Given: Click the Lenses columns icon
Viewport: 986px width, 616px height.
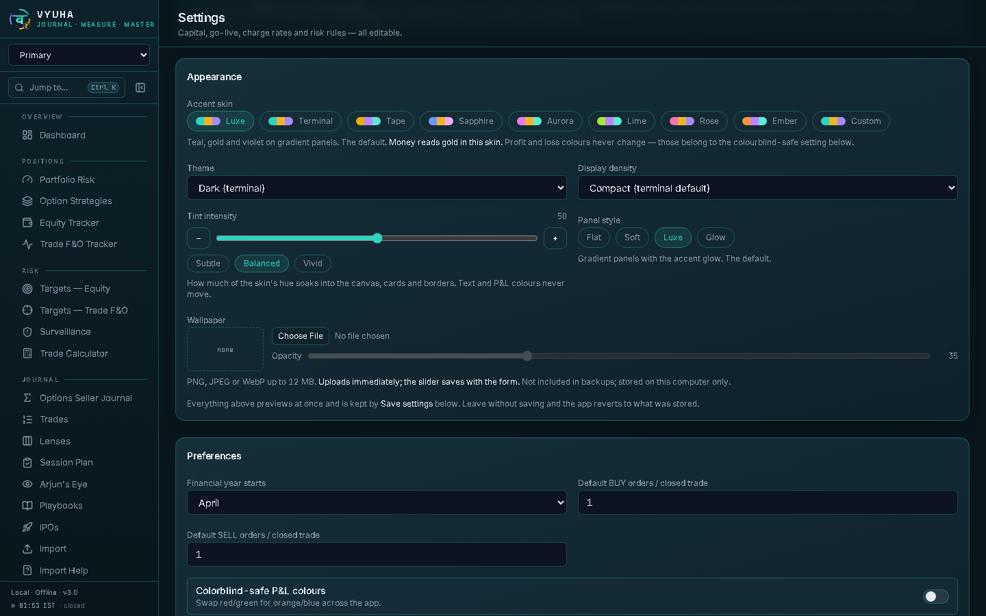Looking at the screenshot, I should (x=27, y=441).
